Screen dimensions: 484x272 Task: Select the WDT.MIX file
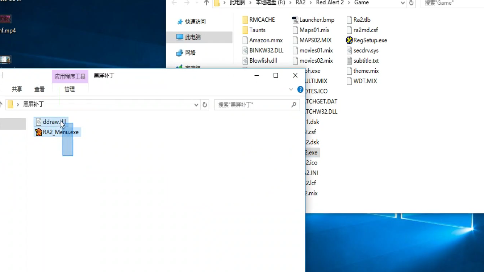pyautogui.click(x=362, y=81)
